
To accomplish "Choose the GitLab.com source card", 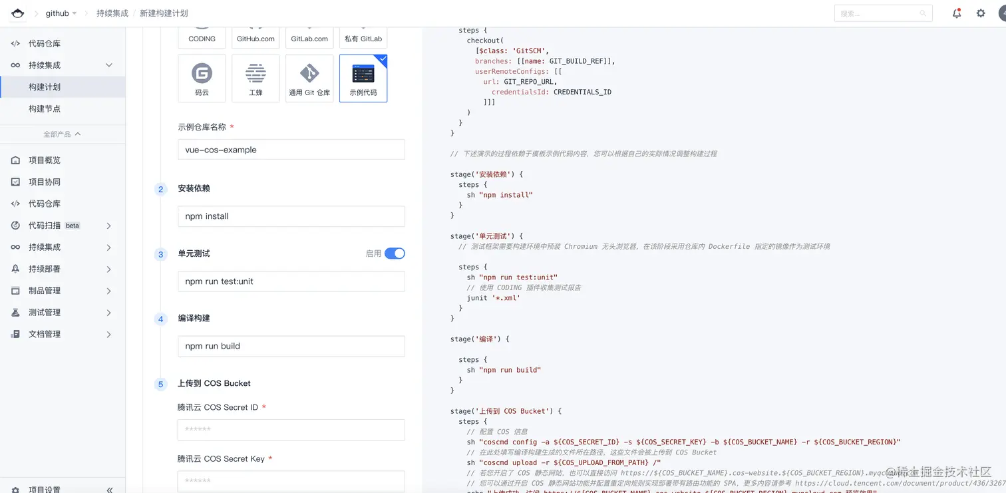I will 309,38.
